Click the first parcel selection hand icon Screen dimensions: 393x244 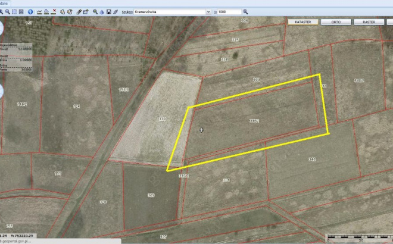click(63, 12)
